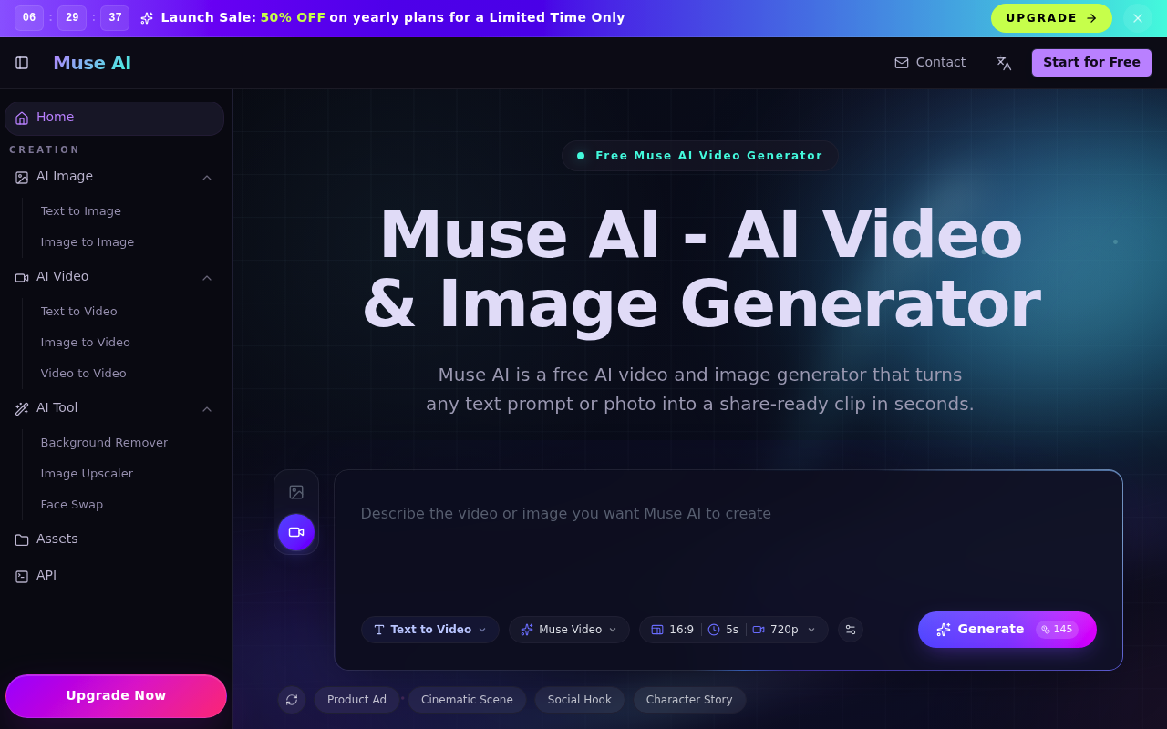The height and width of the screenshot is (729, 1167).
Task: Select Product Ad suggestion chip
Action: click(357, 700)
